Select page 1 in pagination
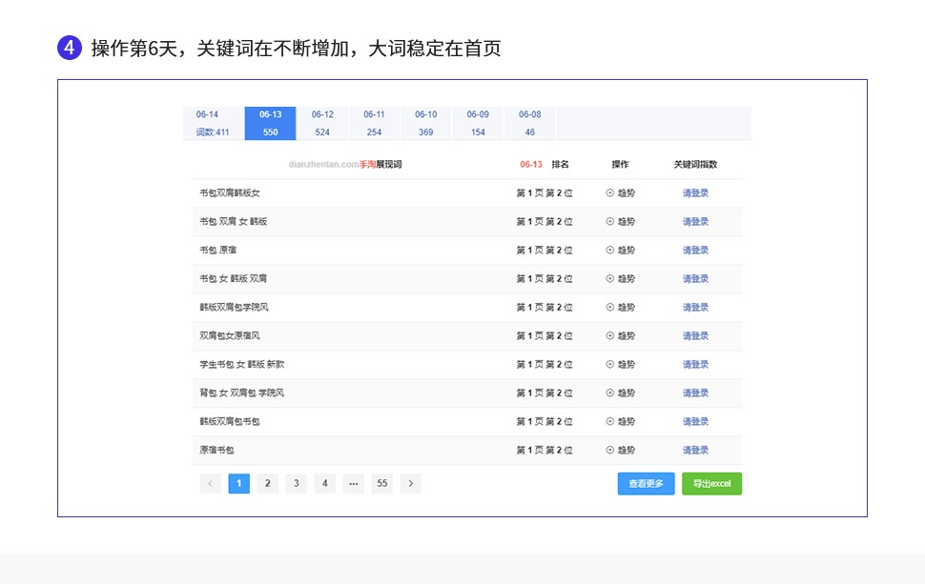 point(239,483)
